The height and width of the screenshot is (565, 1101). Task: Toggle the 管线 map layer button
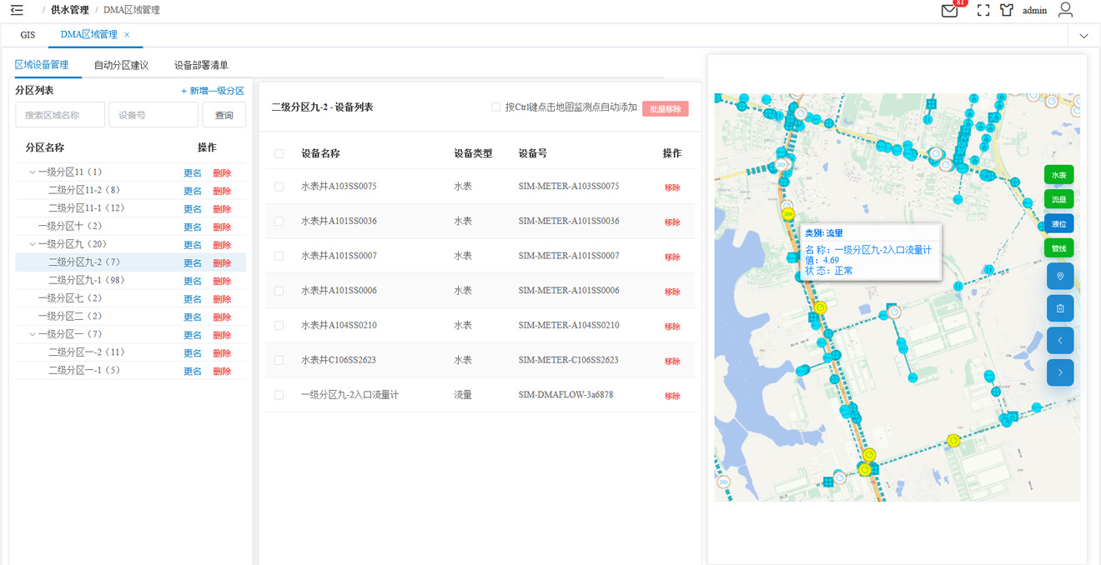(1058, 247)
